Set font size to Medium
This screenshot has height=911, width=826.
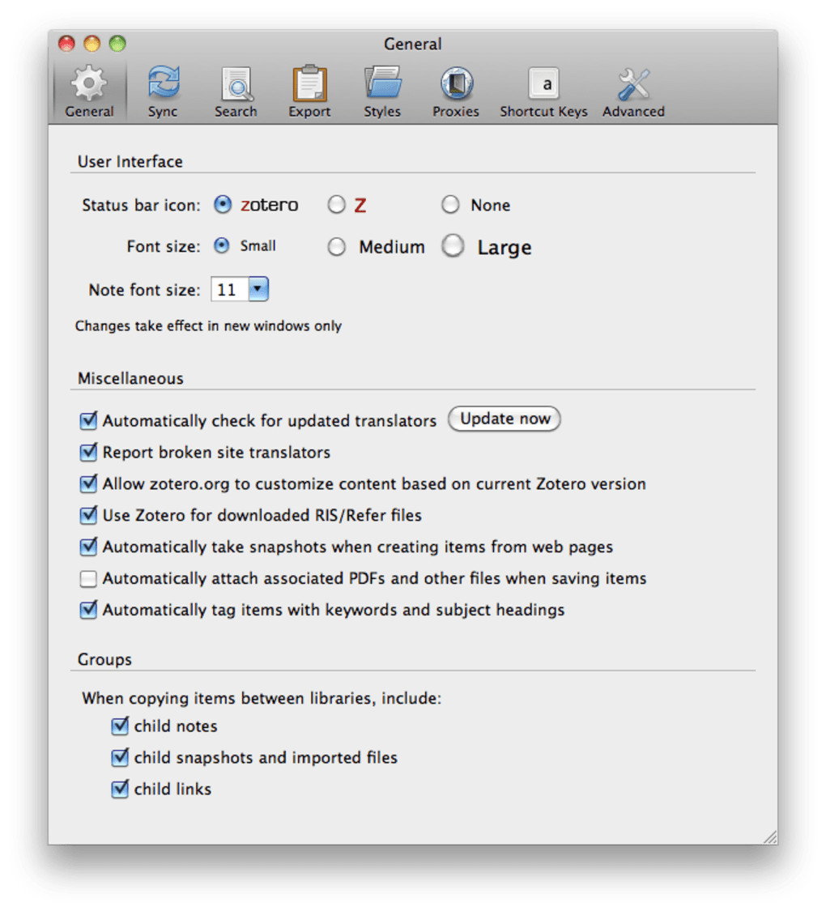[336, 247]
